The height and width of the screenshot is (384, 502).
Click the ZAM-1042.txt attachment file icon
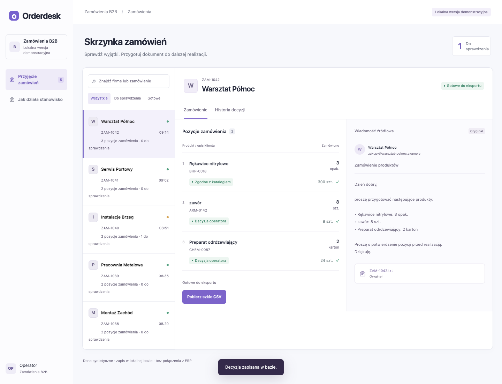point(363,274)
